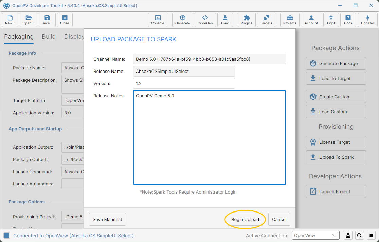The image size is (379, 242).
Task: Click Begin Upload button
Action: coord(245,219)
